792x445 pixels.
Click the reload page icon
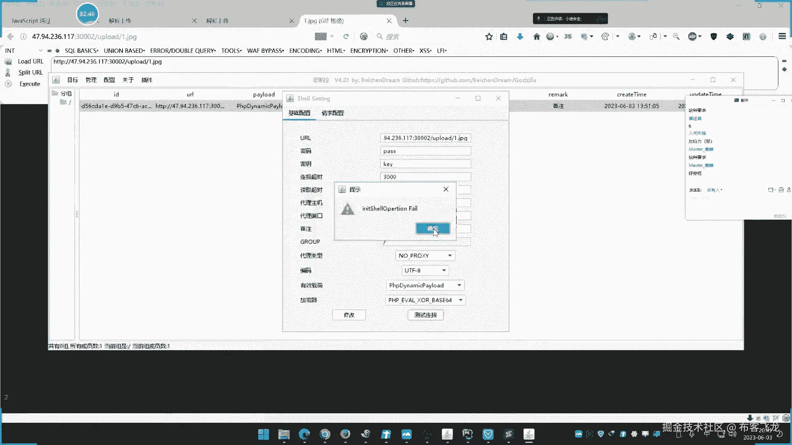coord(346,37)
